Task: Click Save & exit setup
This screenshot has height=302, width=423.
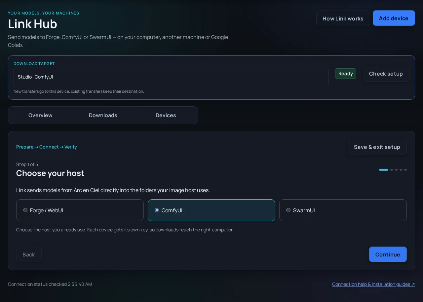Action: [377, 147]
